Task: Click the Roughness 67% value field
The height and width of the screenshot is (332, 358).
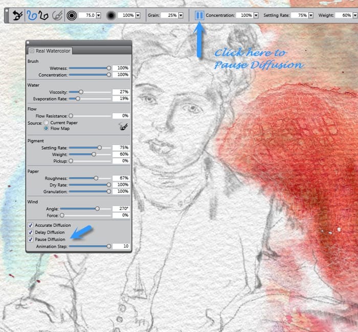Action: pyautogui.click(x=121, y=178)
